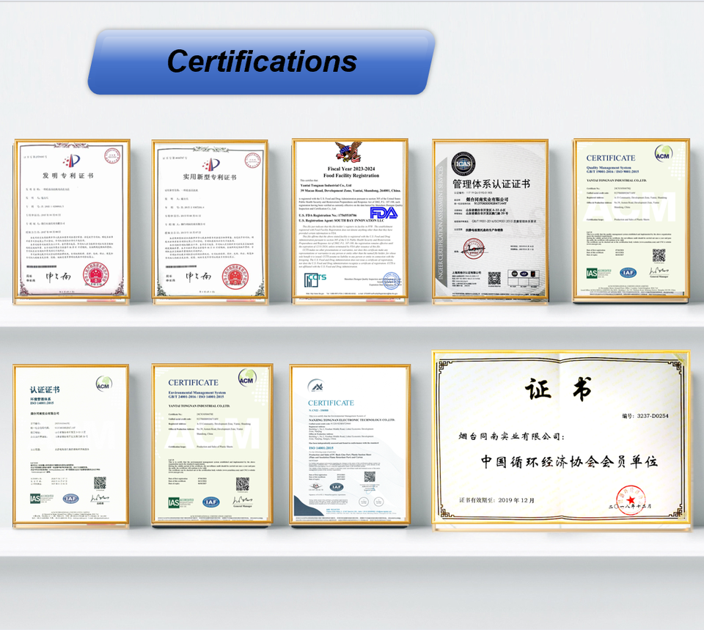
Task: Click the ACM logo on Environmental Management certificate
Action: [x=246, y=378]
